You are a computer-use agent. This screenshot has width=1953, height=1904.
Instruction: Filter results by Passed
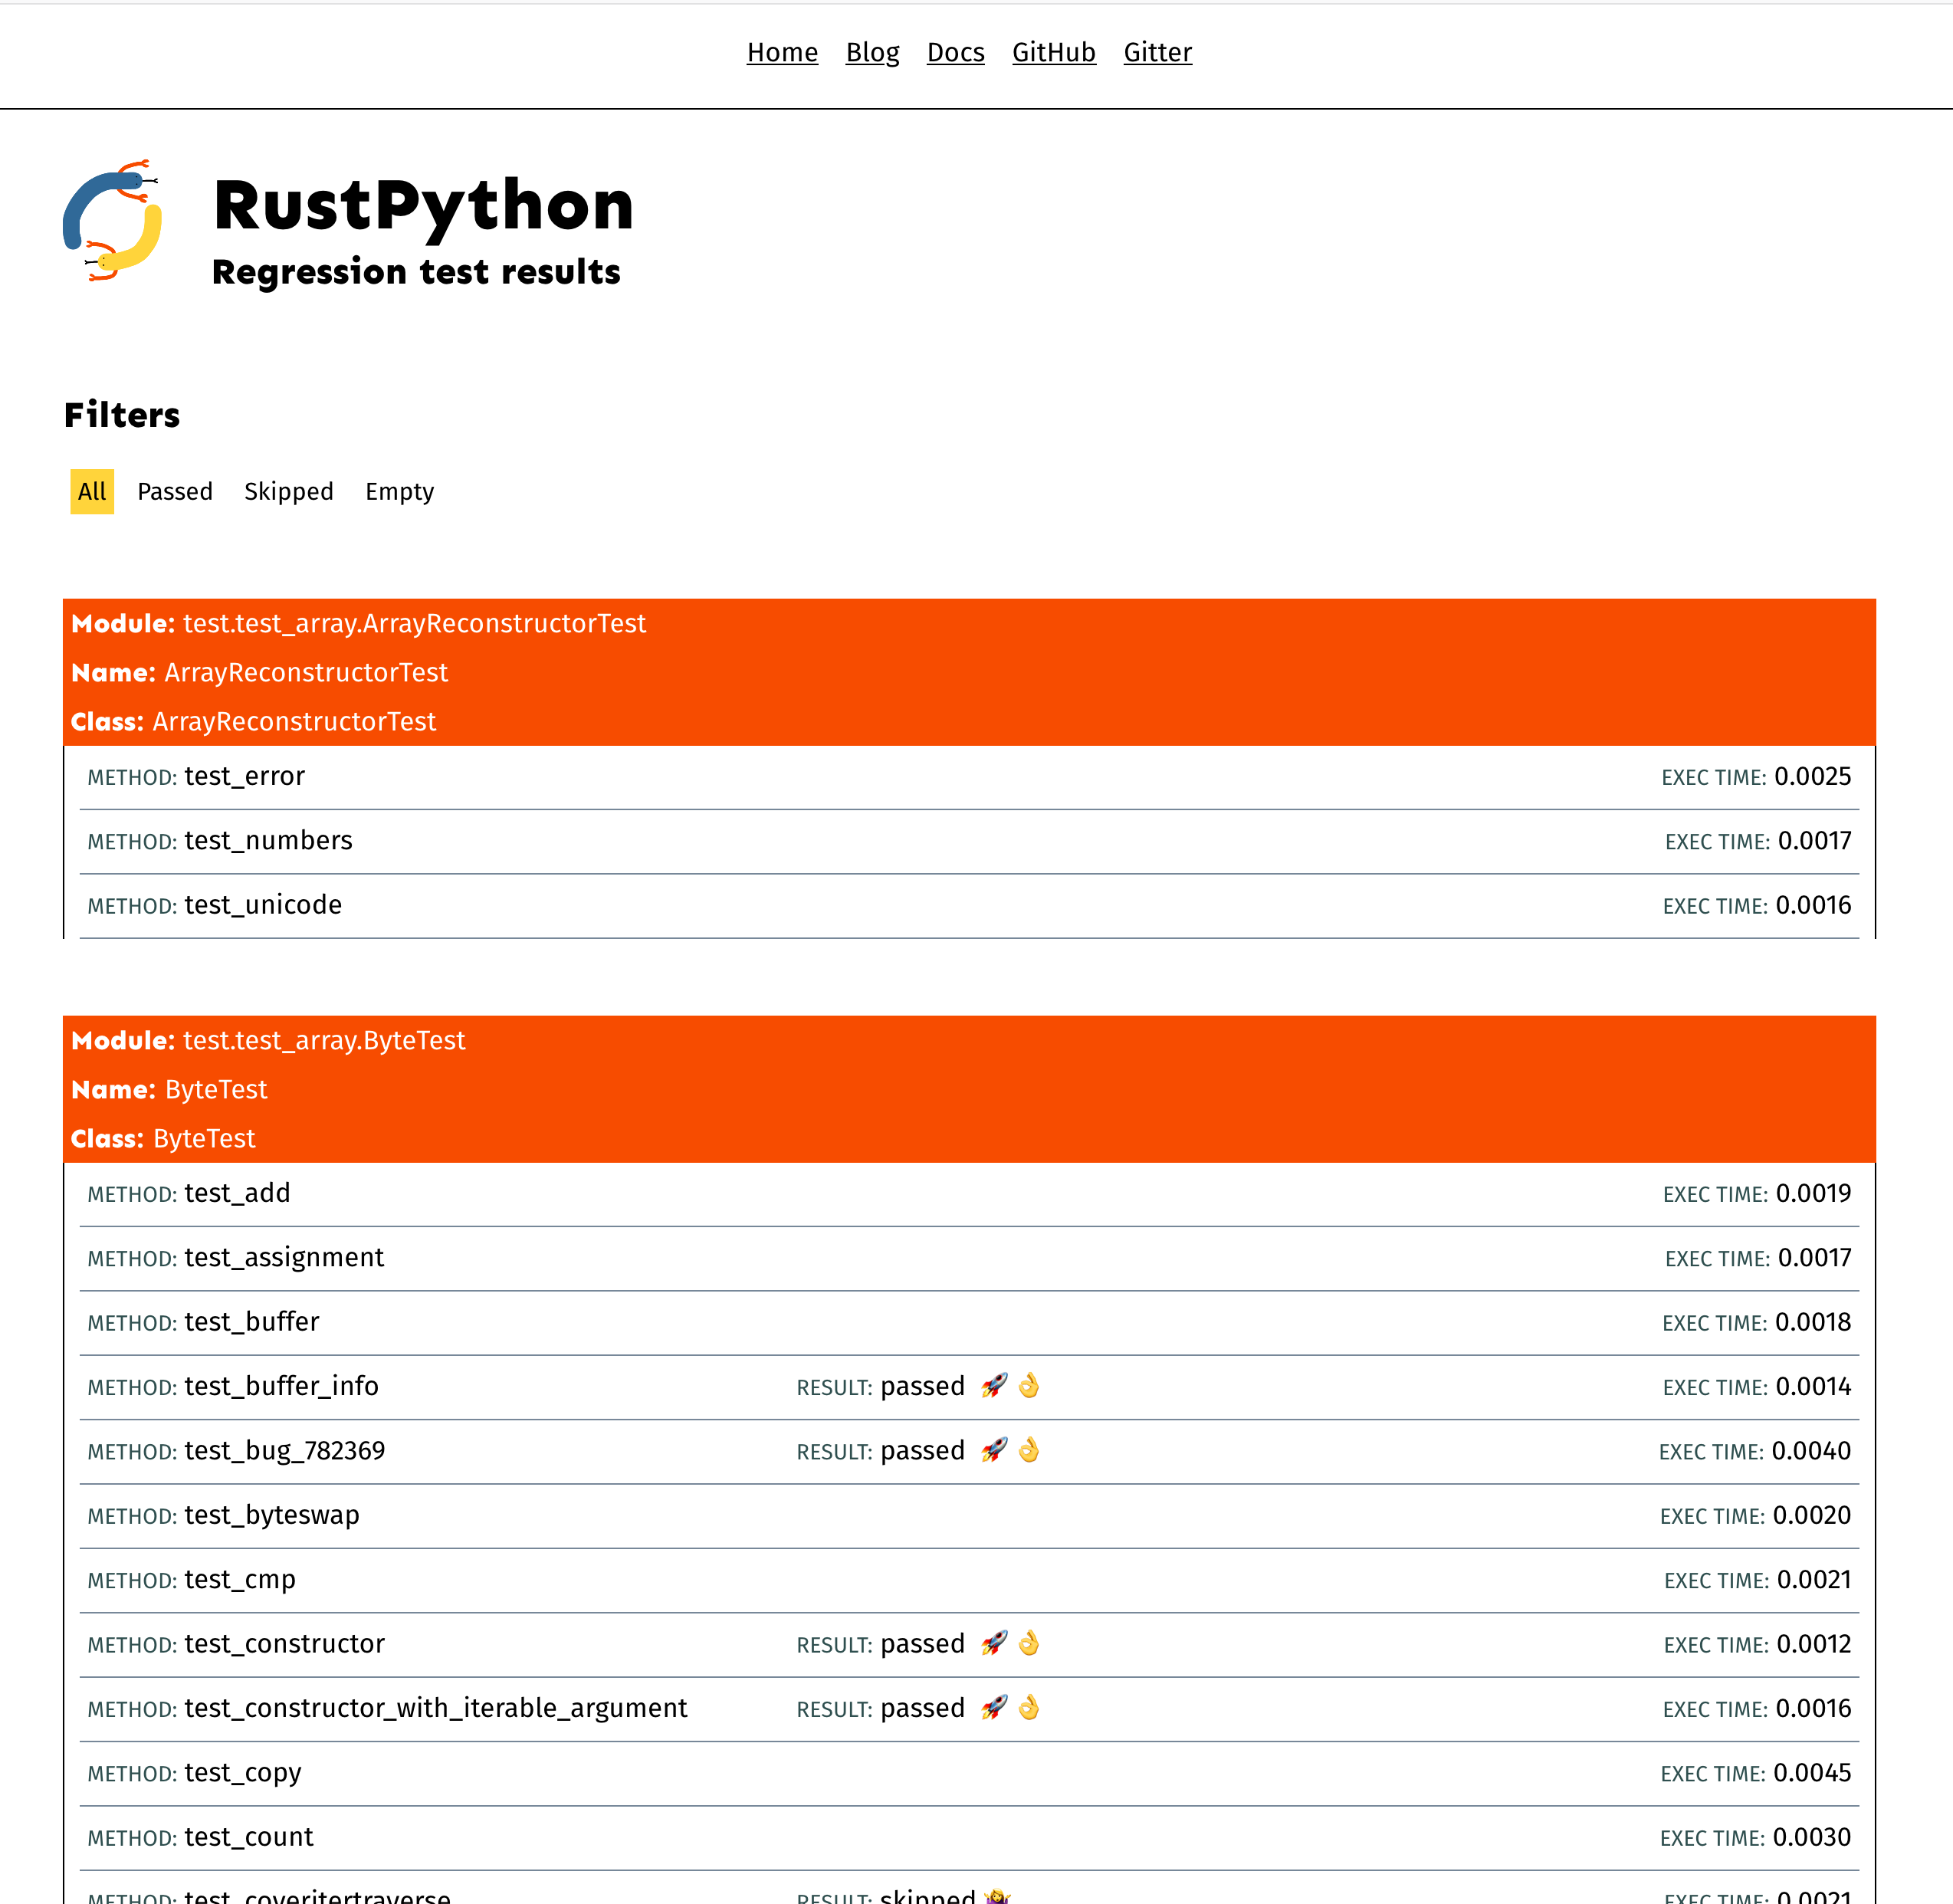coord(175,491)
